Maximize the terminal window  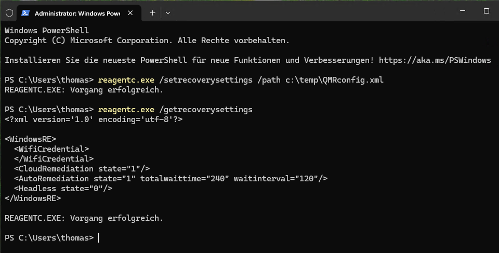pyautogui.click(x=487, y=11)
